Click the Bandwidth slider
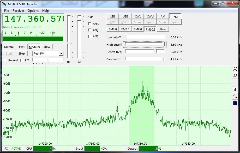This screenshot has width=240, height=153. [145, 59]
